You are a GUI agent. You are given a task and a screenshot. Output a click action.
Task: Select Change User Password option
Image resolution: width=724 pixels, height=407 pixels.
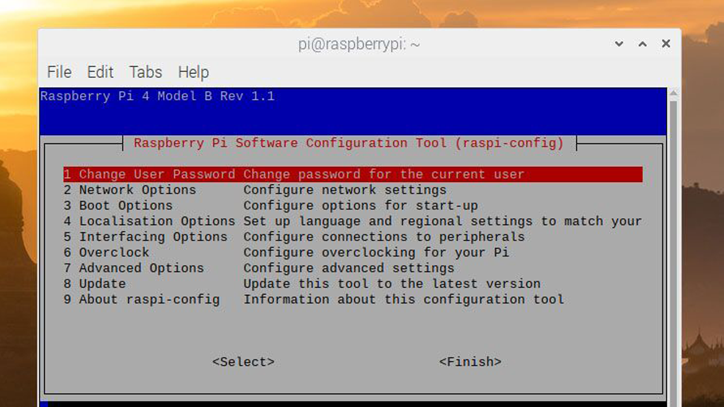point(149,175)
